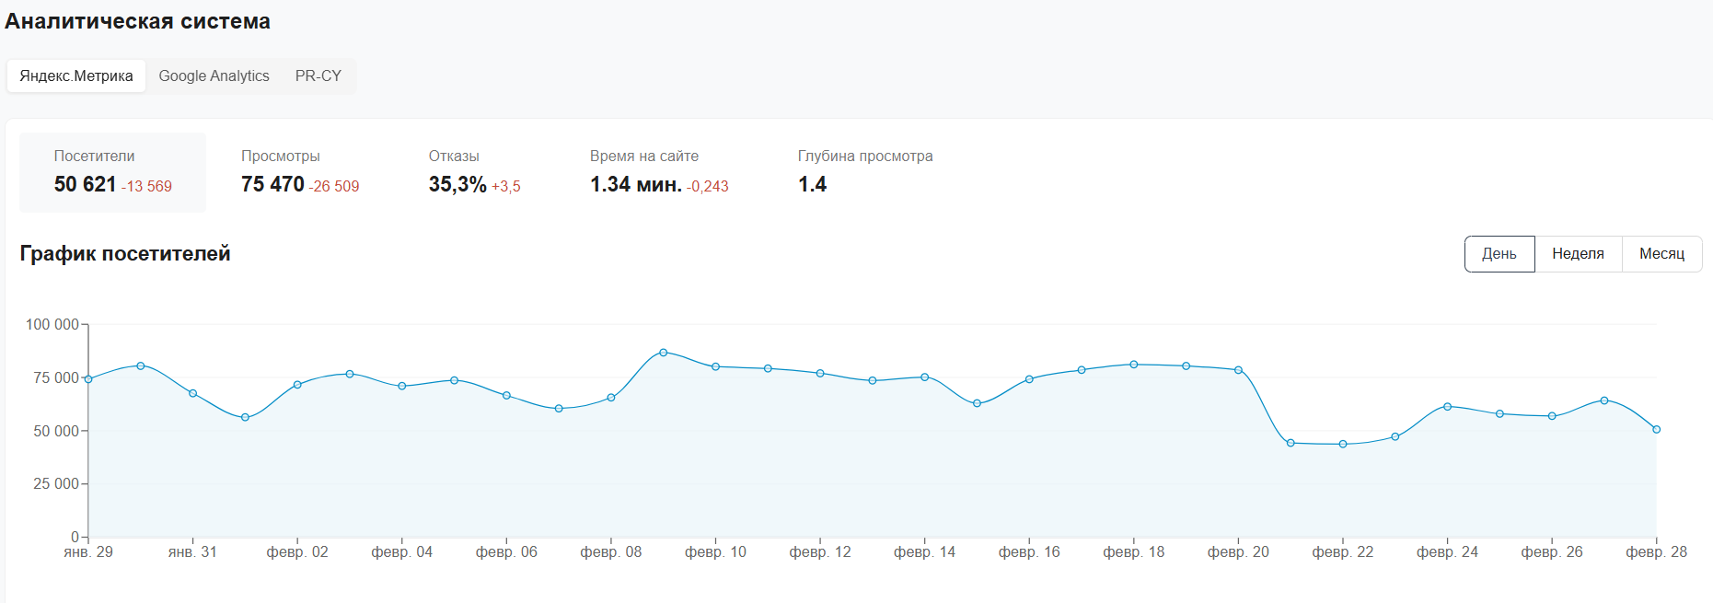Click the last data point at февр. 28
The height and width of the screenshot is (603, 1713).
click(1656, 429)
